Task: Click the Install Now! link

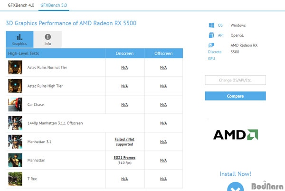Action: point(236,174)
